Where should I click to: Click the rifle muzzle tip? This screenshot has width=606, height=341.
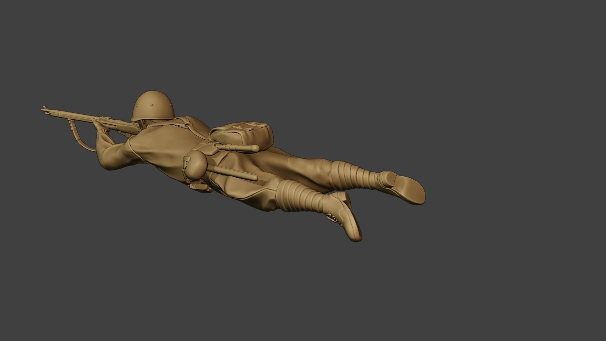click(43, 109)
